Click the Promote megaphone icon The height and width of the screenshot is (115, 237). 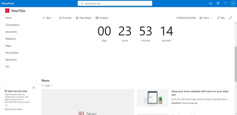[x=60, y=18]
